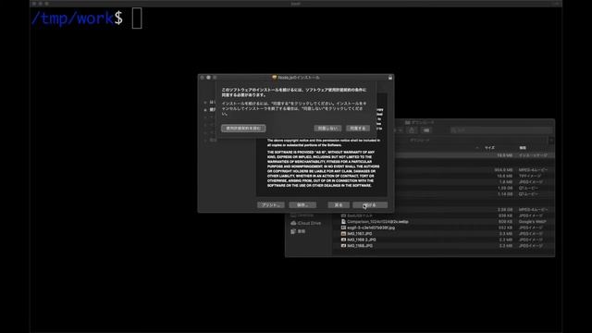Select the egg jpg file in Finder list

[x=371, y=228]
